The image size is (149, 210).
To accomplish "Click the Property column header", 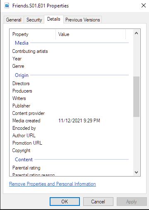I will pos(33,34).
